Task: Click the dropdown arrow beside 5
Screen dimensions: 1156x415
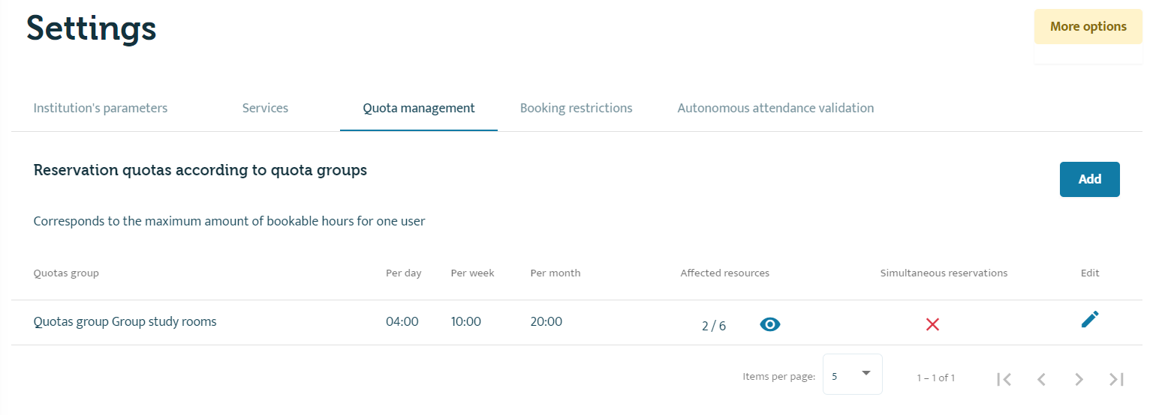Action: (865, 373)
